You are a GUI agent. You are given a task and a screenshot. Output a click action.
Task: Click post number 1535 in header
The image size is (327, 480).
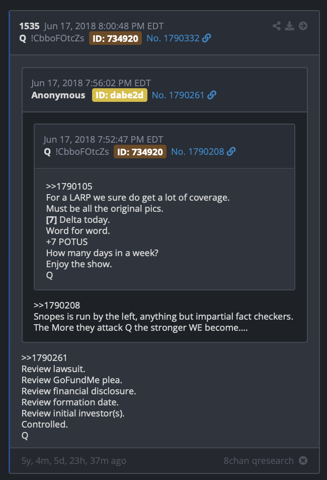(x=29, y=26)
